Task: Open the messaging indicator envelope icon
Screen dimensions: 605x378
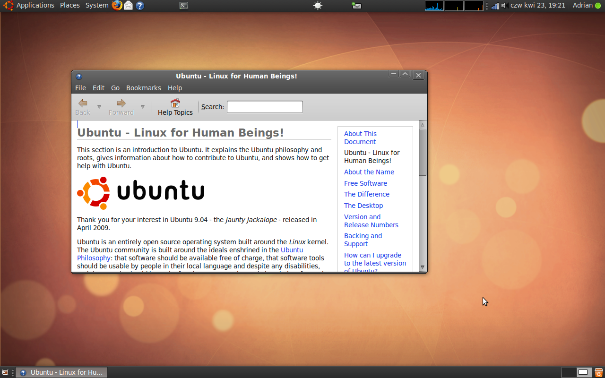Action: (x=356, y=6)
